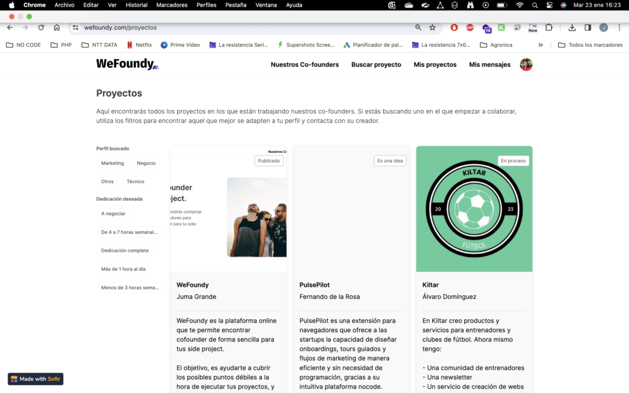Open the AdBlock Plus extension icon
The width and height of the screenshot is (629, 393).
tap(470, 28)
